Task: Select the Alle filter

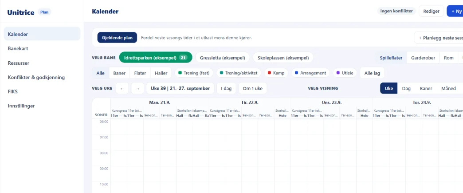Action: 100,73
